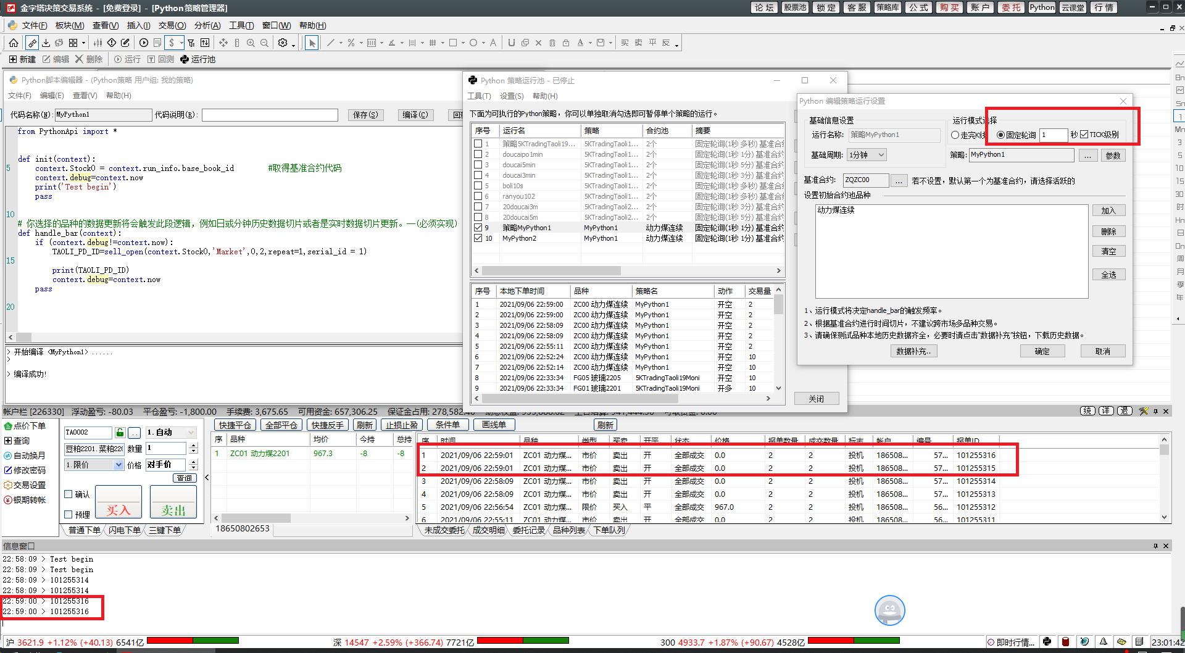This screenshot has height=653, width=1185.
Task: Collapse order panel with left chevron
Action: click(207, 477)
